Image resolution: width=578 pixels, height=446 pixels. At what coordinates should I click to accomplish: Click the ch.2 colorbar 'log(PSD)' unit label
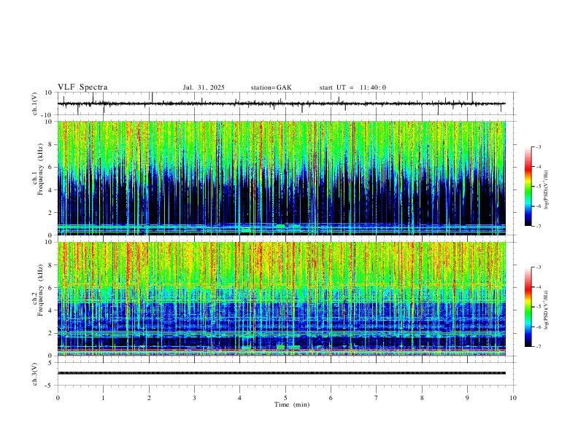(546, 310)
